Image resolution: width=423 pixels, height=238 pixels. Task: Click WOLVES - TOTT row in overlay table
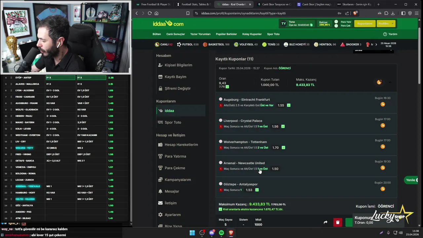[x=65, y=148]
